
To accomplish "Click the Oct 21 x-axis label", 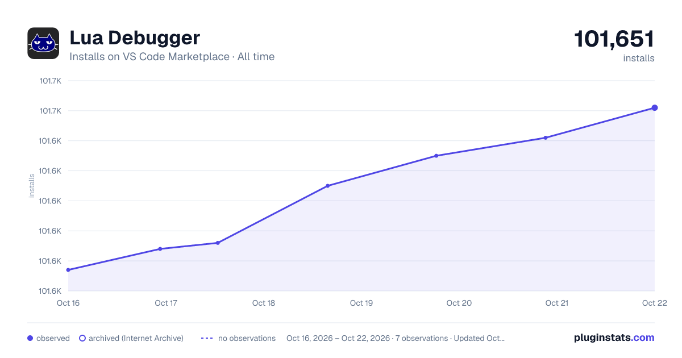I will [x=557, y=303].
